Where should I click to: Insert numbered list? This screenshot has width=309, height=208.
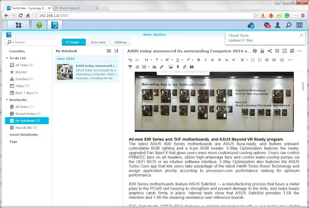[x=253, y=60]
